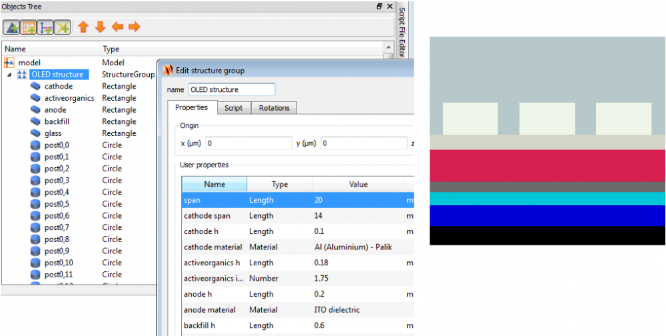
Task: Click the orange right arrow icon
Action: click(134, 27)
